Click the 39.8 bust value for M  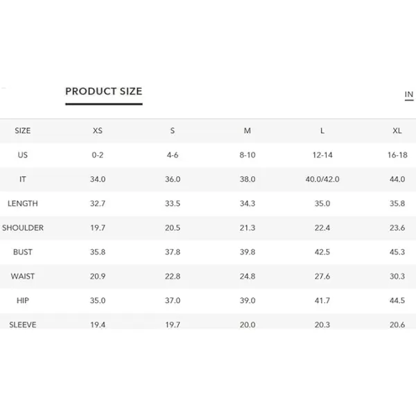248,252
